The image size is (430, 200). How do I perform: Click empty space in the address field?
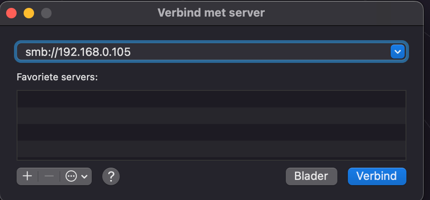(x=262, y=52)
